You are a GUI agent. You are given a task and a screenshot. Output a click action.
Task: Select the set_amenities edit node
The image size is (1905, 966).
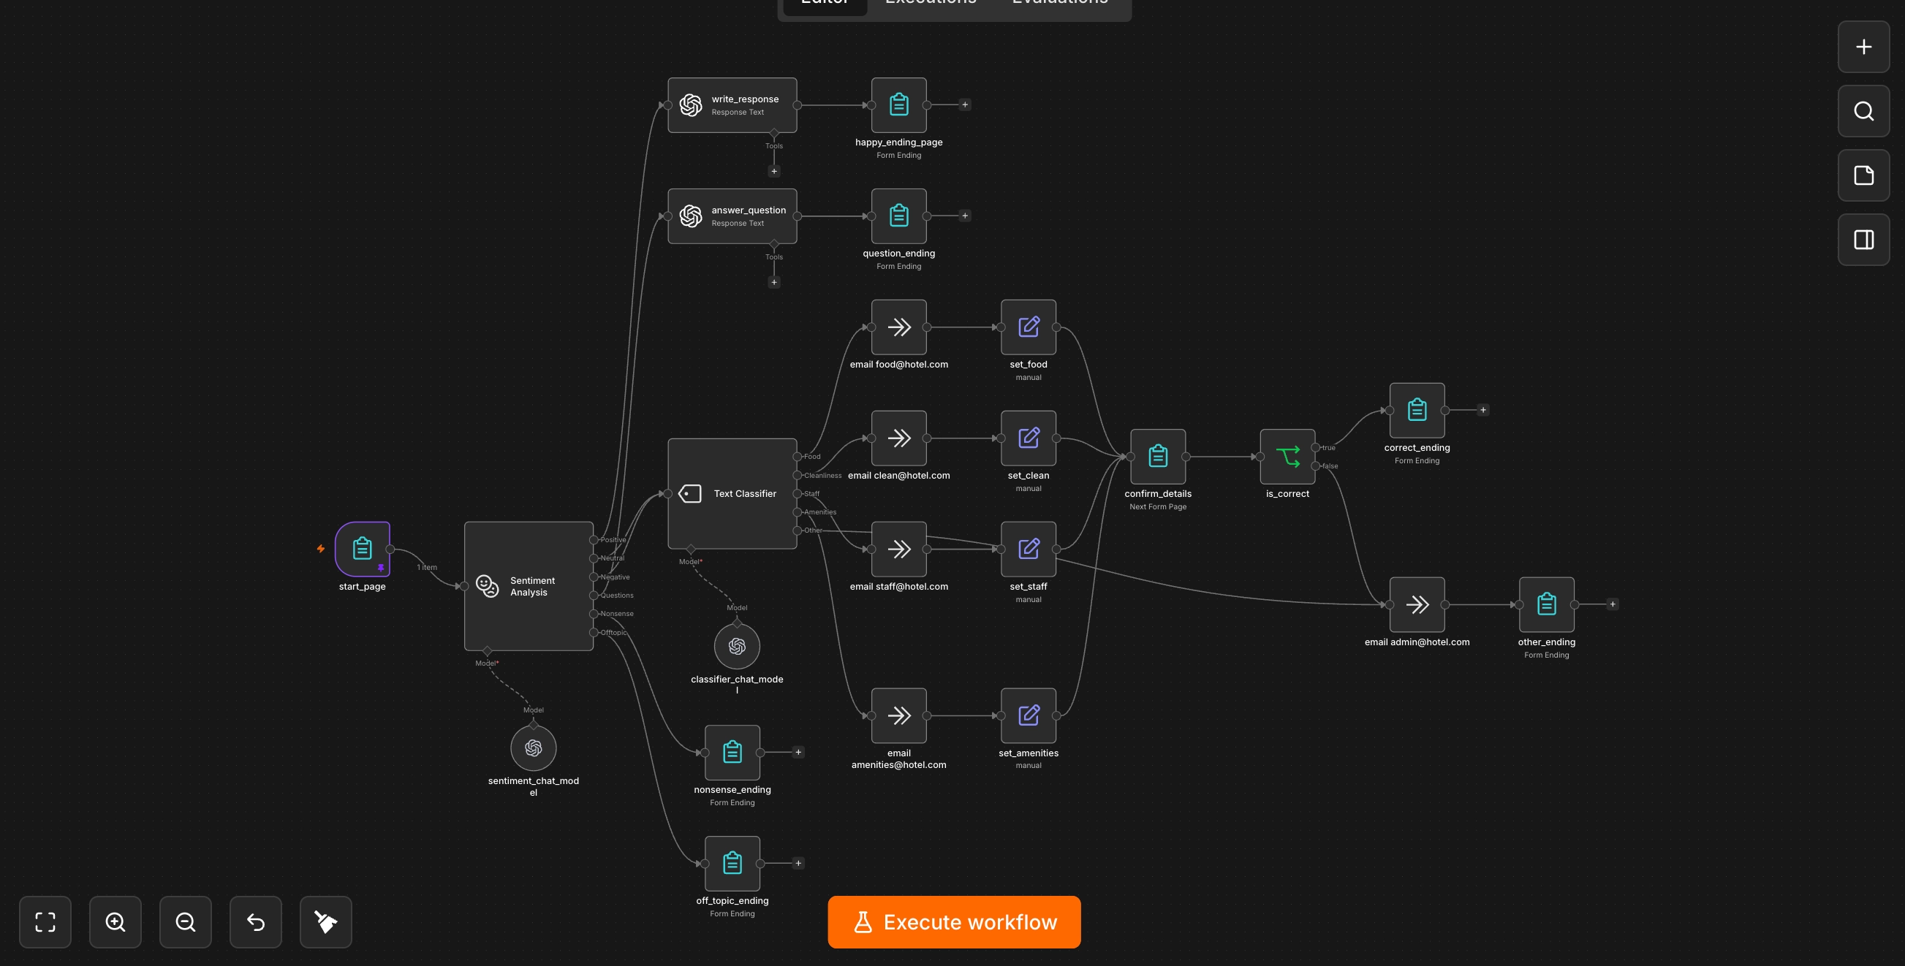1028,715
